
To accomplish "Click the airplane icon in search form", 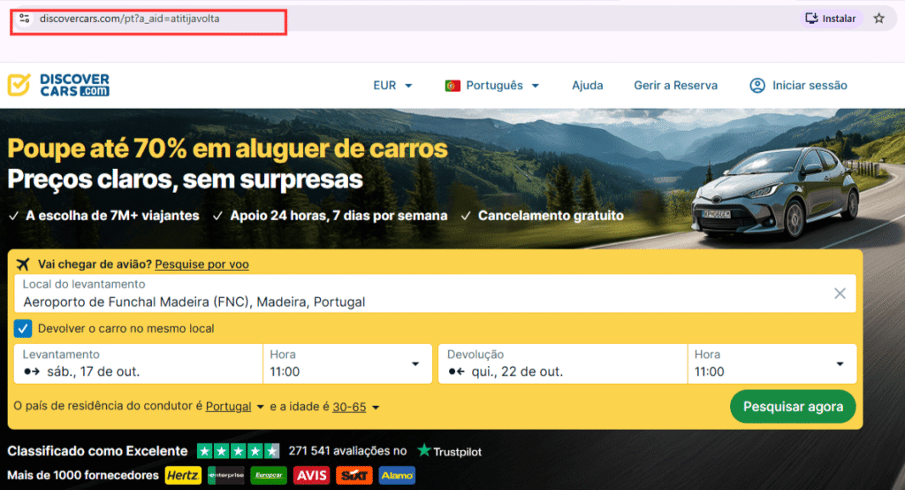I will point(22,264).
